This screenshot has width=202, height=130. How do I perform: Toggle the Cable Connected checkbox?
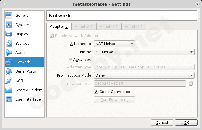pos(96,92)
